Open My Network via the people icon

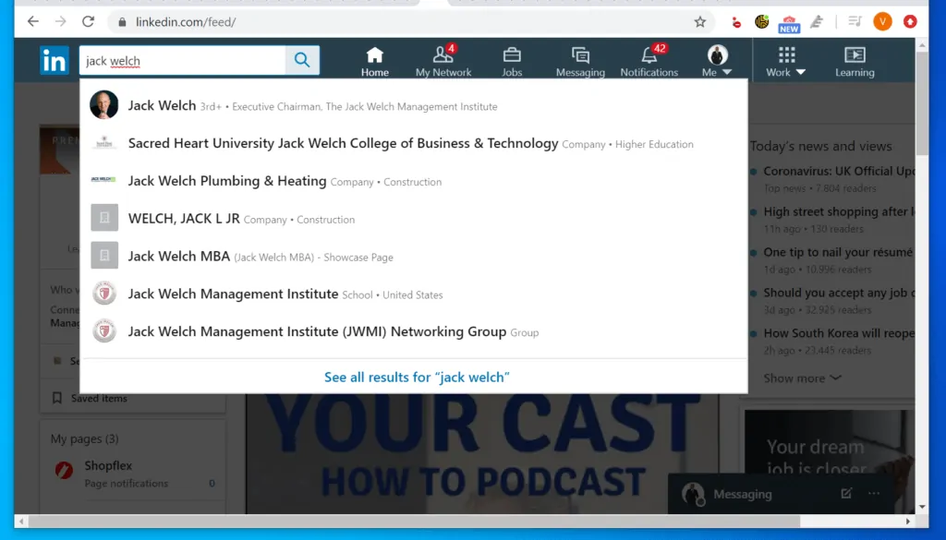click(x=443, y=54)
